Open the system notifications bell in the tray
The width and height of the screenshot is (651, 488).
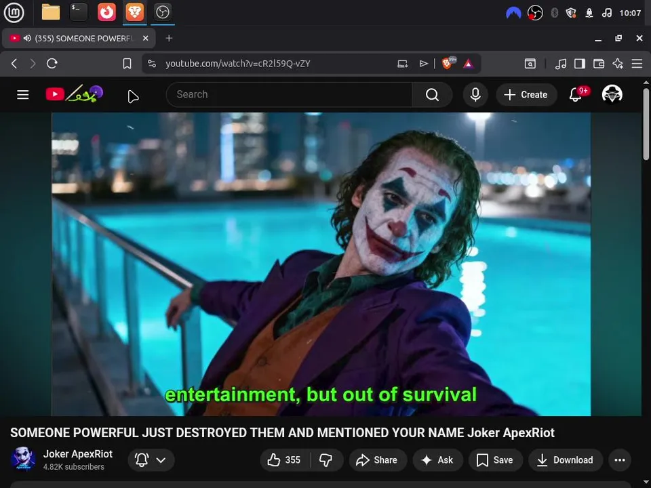[589, 14]
